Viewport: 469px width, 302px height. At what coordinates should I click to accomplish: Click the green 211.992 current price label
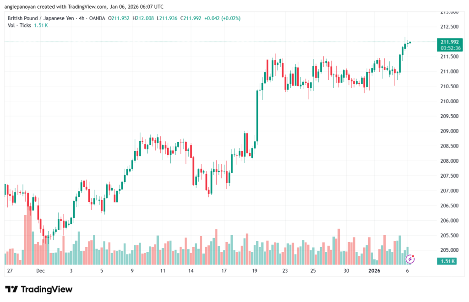449,42
